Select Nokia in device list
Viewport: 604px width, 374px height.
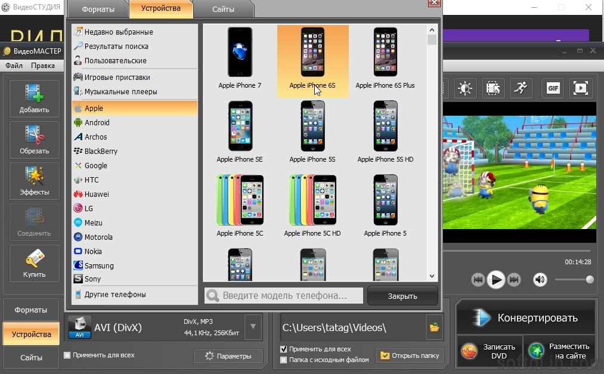click(134, 251)
